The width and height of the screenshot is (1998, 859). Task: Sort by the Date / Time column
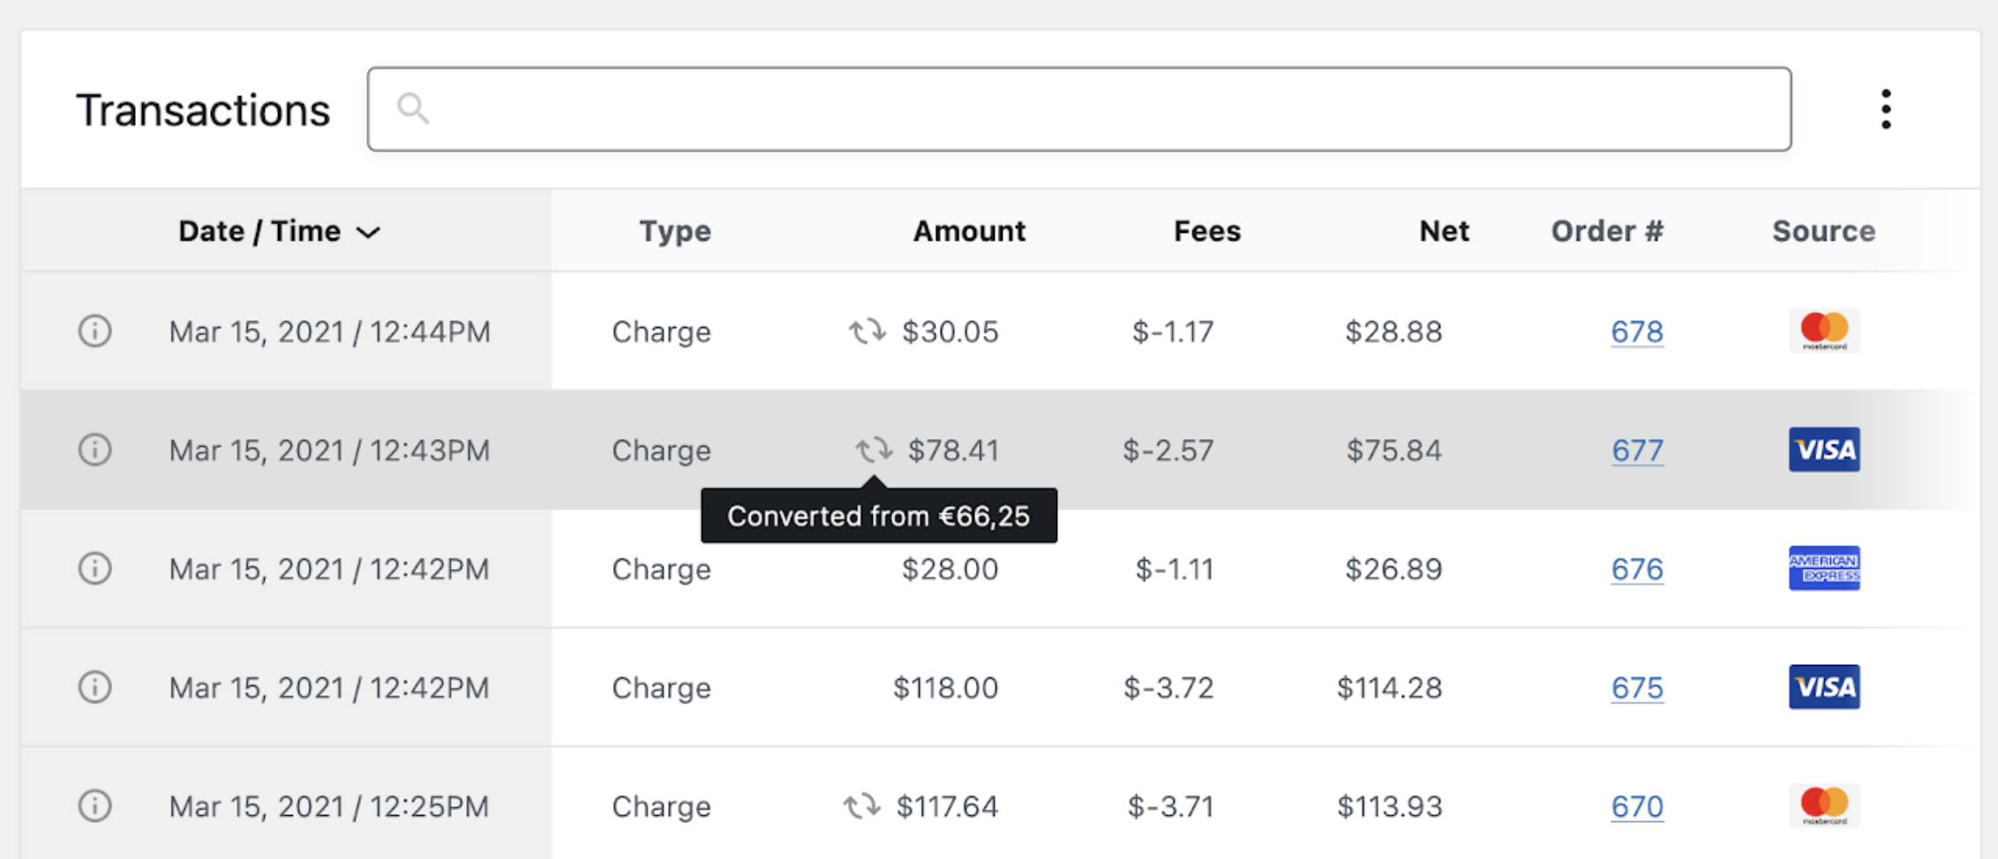coord(259,231)
